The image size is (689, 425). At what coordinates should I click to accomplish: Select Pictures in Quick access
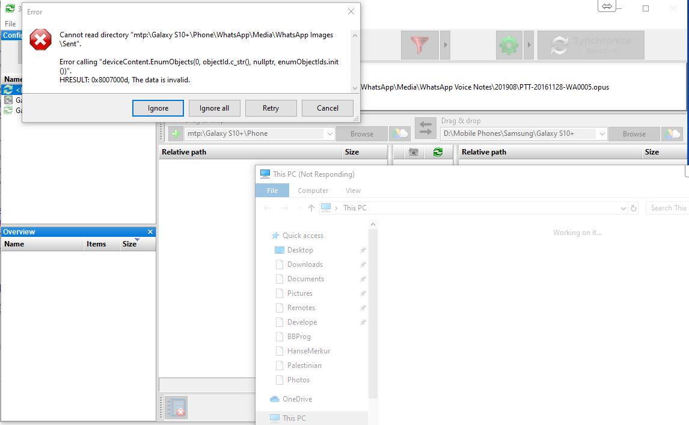pyautogui.click(x=299, y=293)
